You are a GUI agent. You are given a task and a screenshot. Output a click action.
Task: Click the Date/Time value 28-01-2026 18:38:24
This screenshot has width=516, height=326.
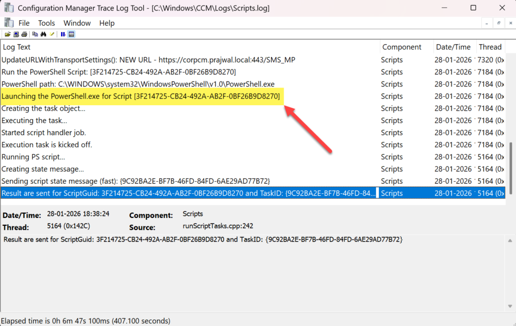(78, 214)
